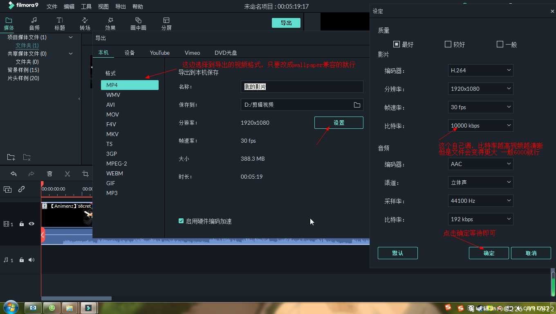556x314 pixels.
Task: Click 默认 in settings dialog
Action: point(398,253)
